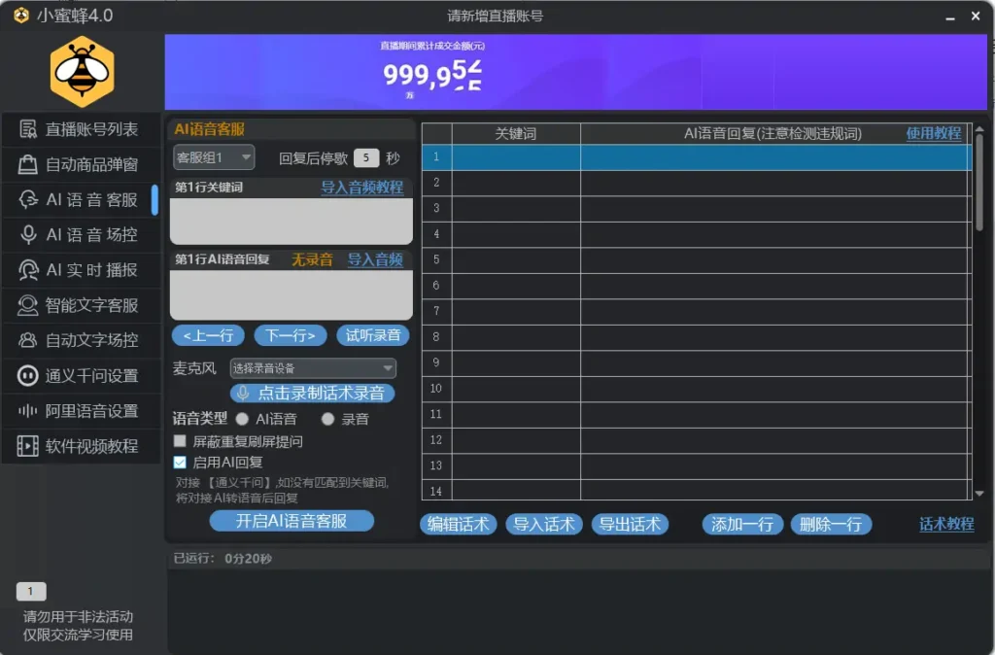Switch to AI 实时 播报 page
The image size is (995, 655).
81,270
